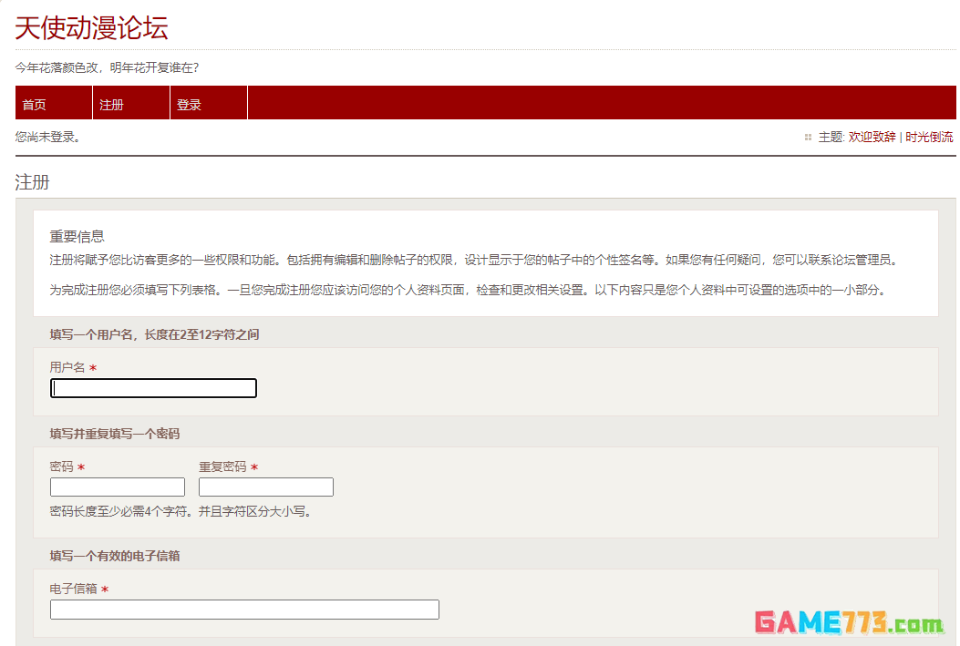Click the 天使动漫论坛 forum title
This screenshot has height=646, width=960.
click(91, 28)
